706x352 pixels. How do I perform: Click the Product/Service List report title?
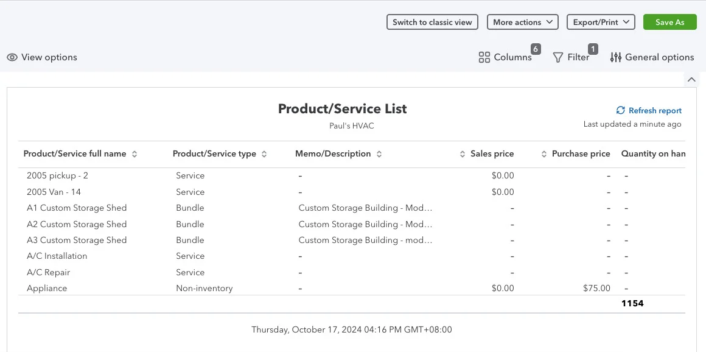[342, 108]
